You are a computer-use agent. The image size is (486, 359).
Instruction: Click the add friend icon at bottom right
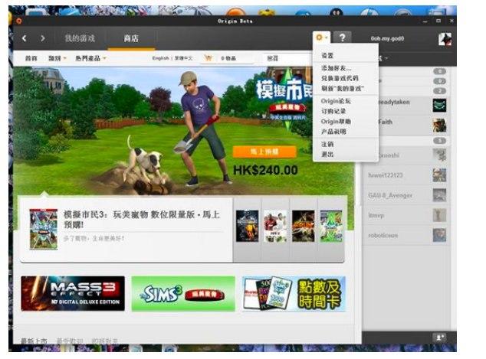[x=440, y=337]
